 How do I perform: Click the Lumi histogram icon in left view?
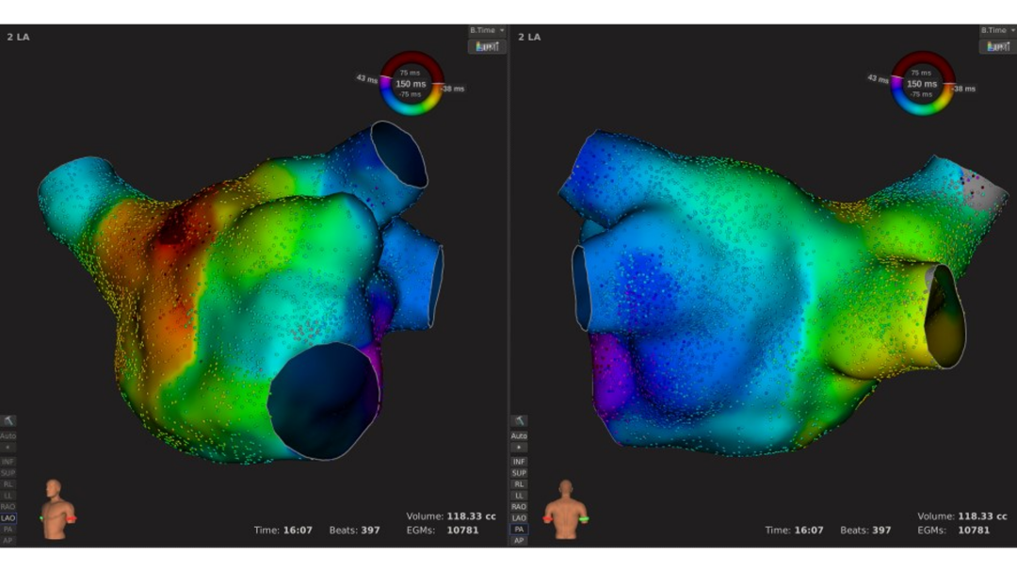[487, 46]
